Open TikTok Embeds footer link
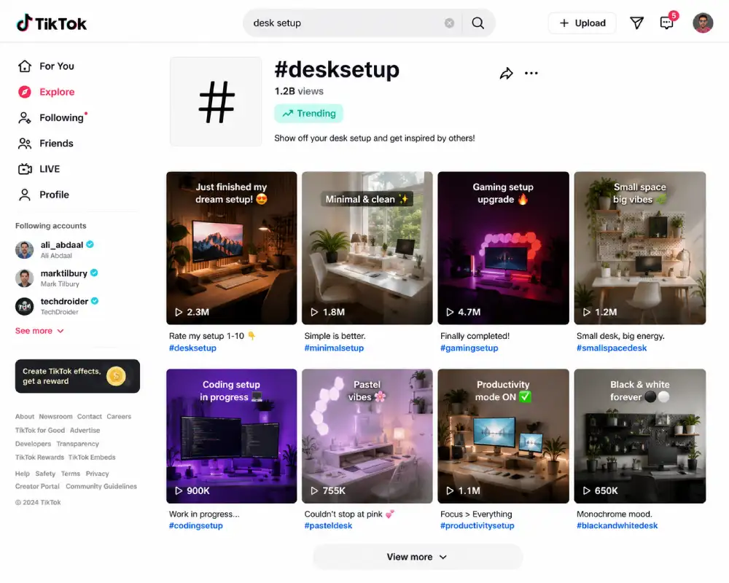Viewport: 729px width, 583px height. (92, 457)
